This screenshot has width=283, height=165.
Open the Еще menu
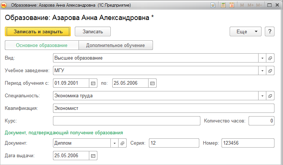click(246, 31)
